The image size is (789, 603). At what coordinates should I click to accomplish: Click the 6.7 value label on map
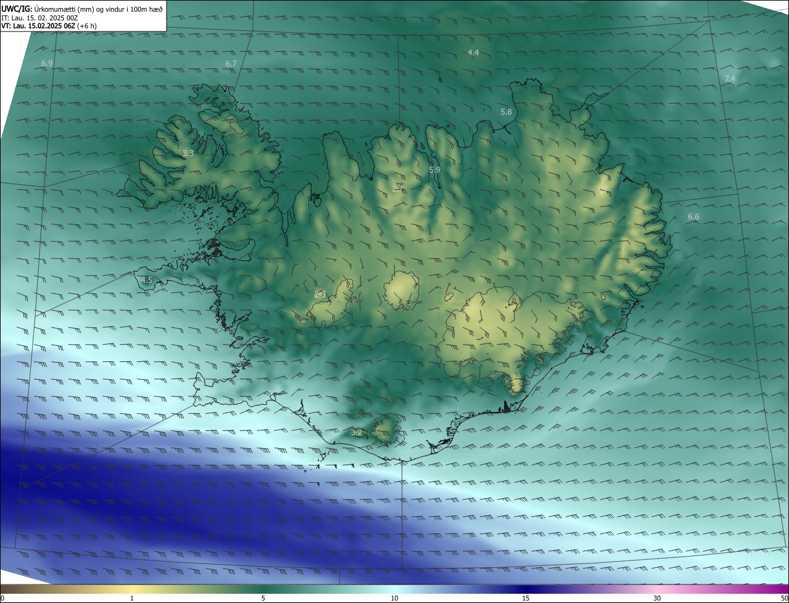[231, 64]
